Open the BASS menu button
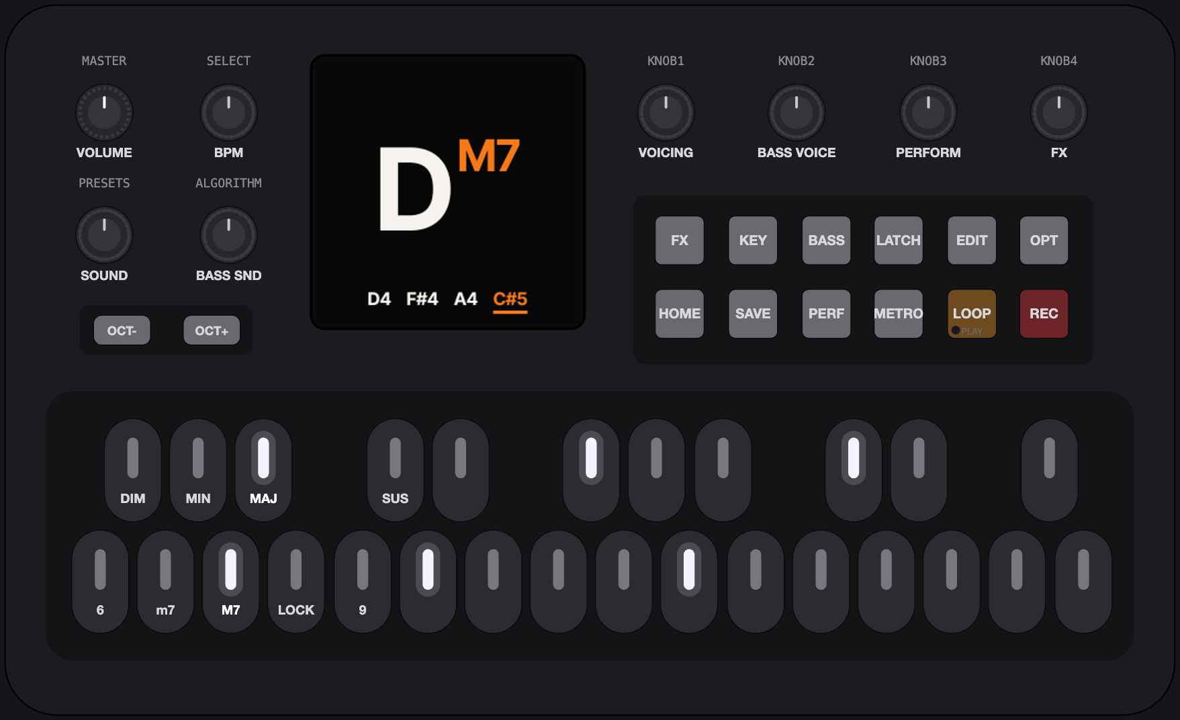The image size is (1180, 720). click(x=826, y=240)
